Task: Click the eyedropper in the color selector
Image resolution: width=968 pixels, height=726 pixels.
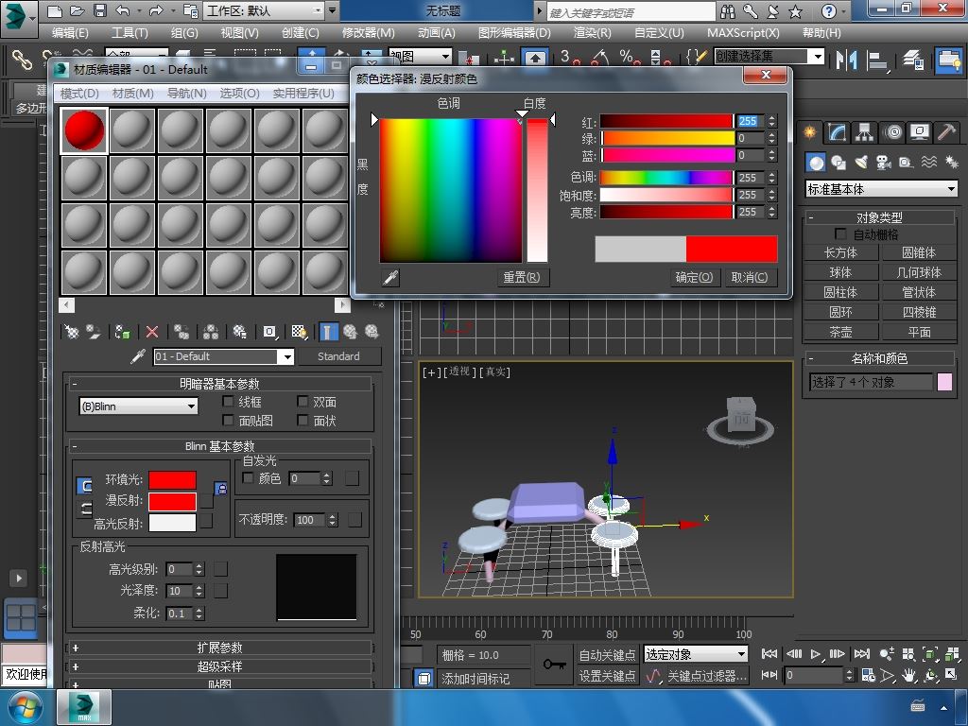Action: pyautogui.click(x=389, y=277)
